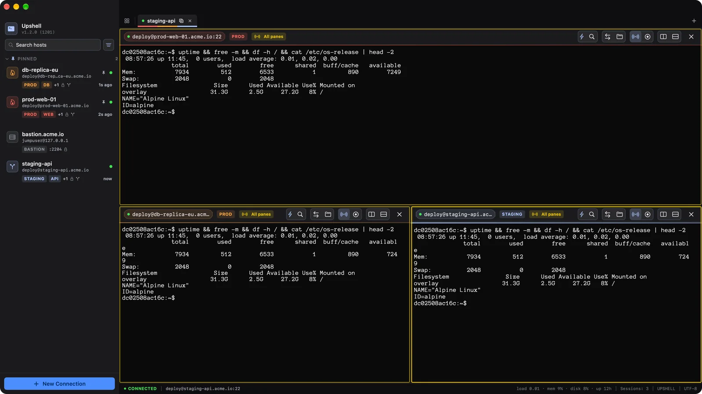Search terminal output in prod-web-01 pane
This screenshot has width=702, height=394.
click(592, 37)
